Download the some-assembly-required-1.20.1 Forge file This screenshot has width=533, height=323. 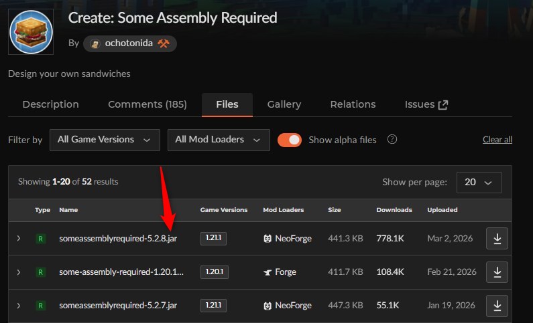[x=497, y=272]
